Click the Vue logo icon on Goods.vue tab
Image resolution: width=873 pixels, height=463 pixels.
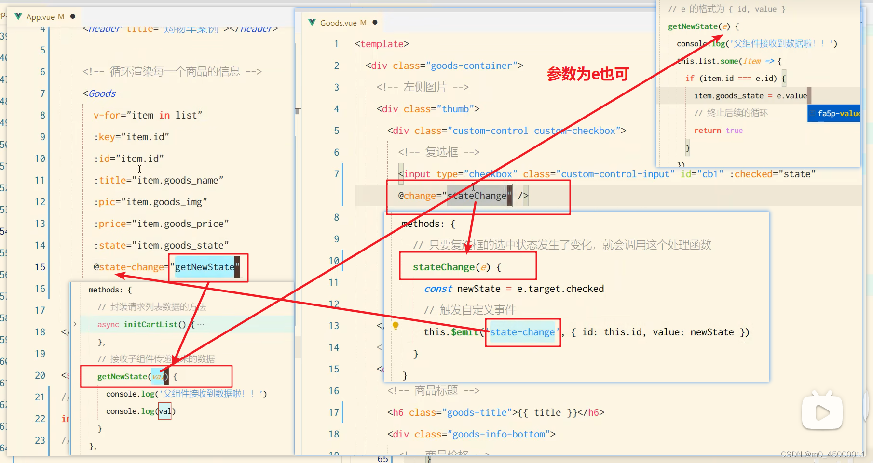[x=312, y=22]
